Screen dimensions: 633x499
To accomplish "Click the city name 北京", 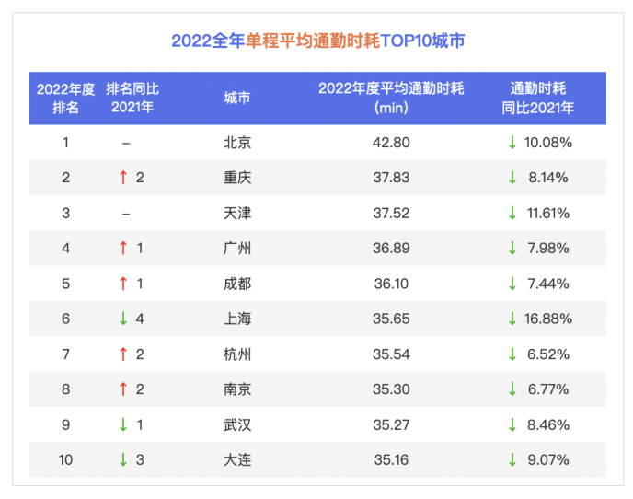I will tap(237, 143).
